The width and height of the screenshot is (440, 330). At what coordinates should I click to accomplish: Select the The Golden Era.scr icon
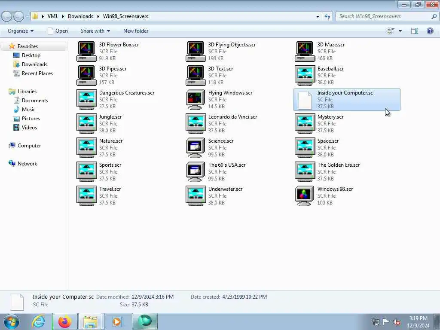305,172
